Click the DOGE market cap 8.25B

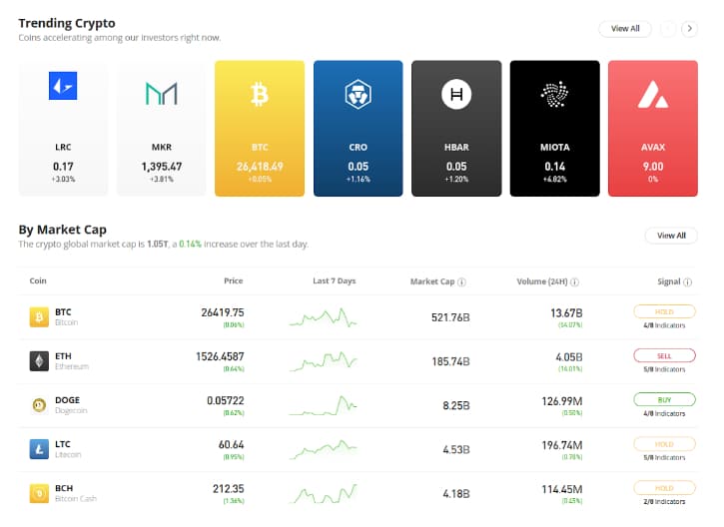click(456, 405)
